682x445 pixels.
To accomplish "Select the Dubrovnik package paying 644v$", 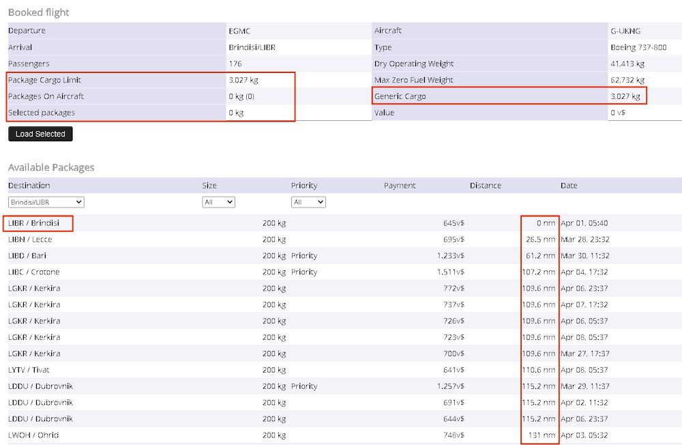I will [x=40, y=419].
